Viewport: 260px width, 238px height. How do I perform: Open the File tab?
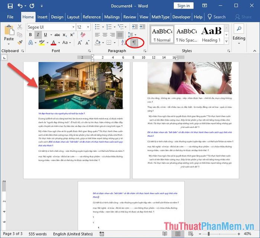[10, 17]
